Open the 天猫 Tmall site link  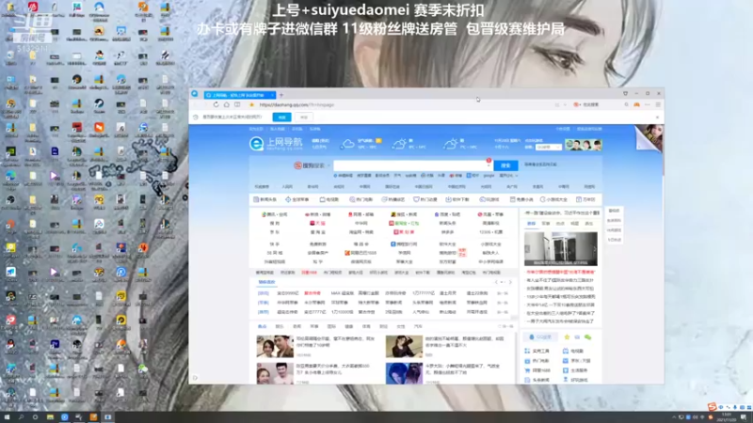pos(317,223)
